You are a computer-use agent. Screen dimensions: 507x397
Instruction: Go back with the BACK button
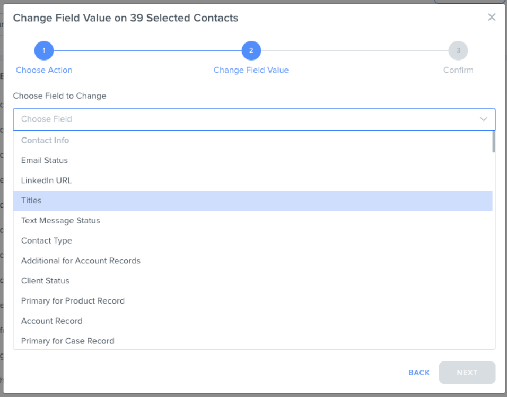419,373
